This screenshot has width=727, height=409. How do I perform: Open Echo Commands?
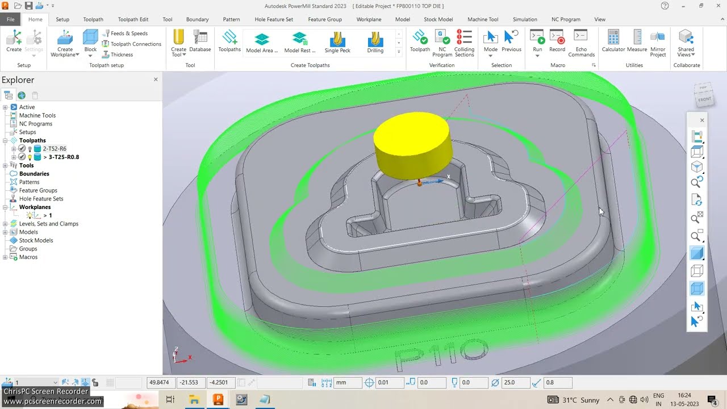coord(581,43)
